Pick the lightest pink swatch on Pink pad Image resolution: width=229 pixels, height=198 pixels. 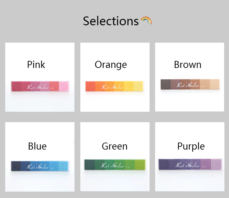pyautogui.click(x=64, y=86)
